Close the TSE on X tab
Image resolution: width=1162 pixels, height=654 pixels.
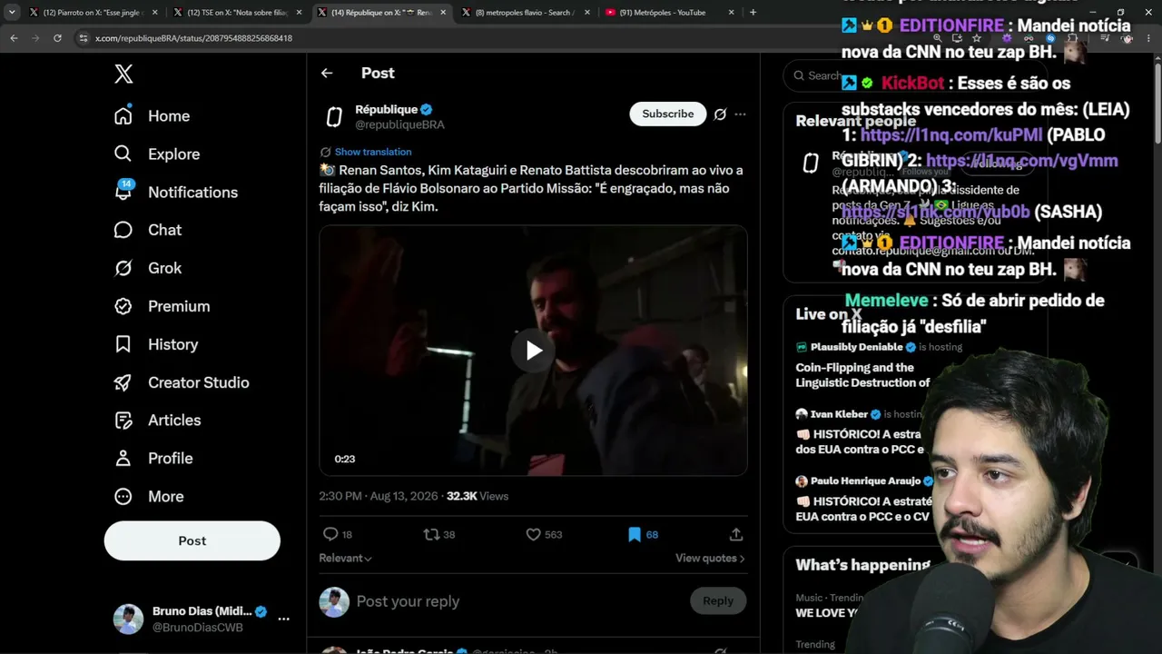pos(299,13)
